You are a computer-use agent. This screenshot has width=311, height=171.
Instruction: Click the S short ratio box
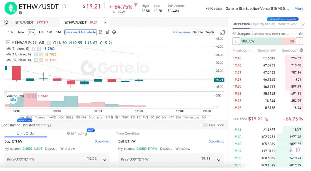tap(299, 41)
